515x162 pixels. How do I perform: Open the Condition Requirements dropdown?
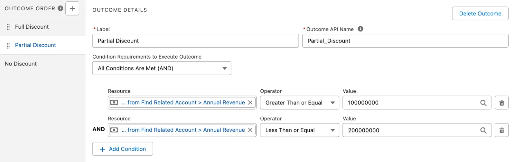pyautogui.click(x=162, y=68)
